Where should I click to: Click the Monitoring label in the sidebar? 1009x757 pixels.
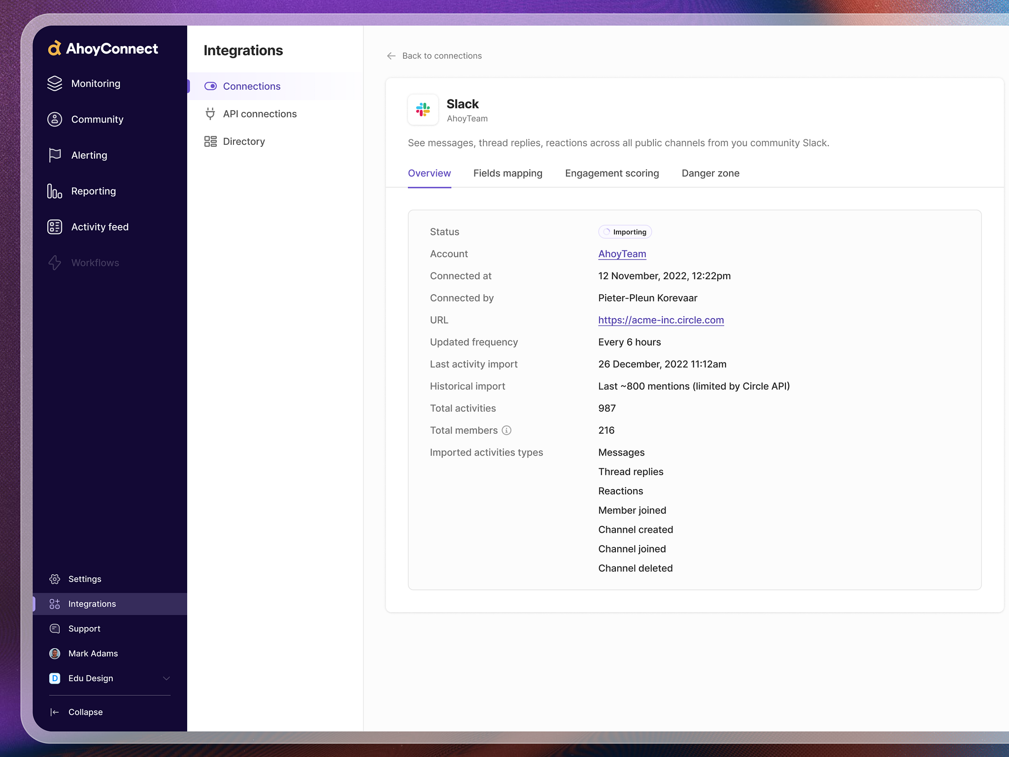96,83
